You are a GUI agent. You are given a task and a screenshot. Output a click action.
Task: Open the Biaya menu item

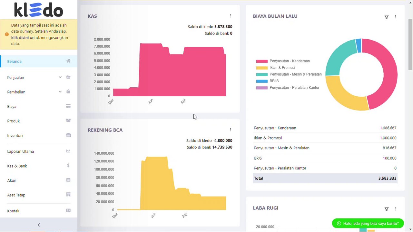point(12,106)
